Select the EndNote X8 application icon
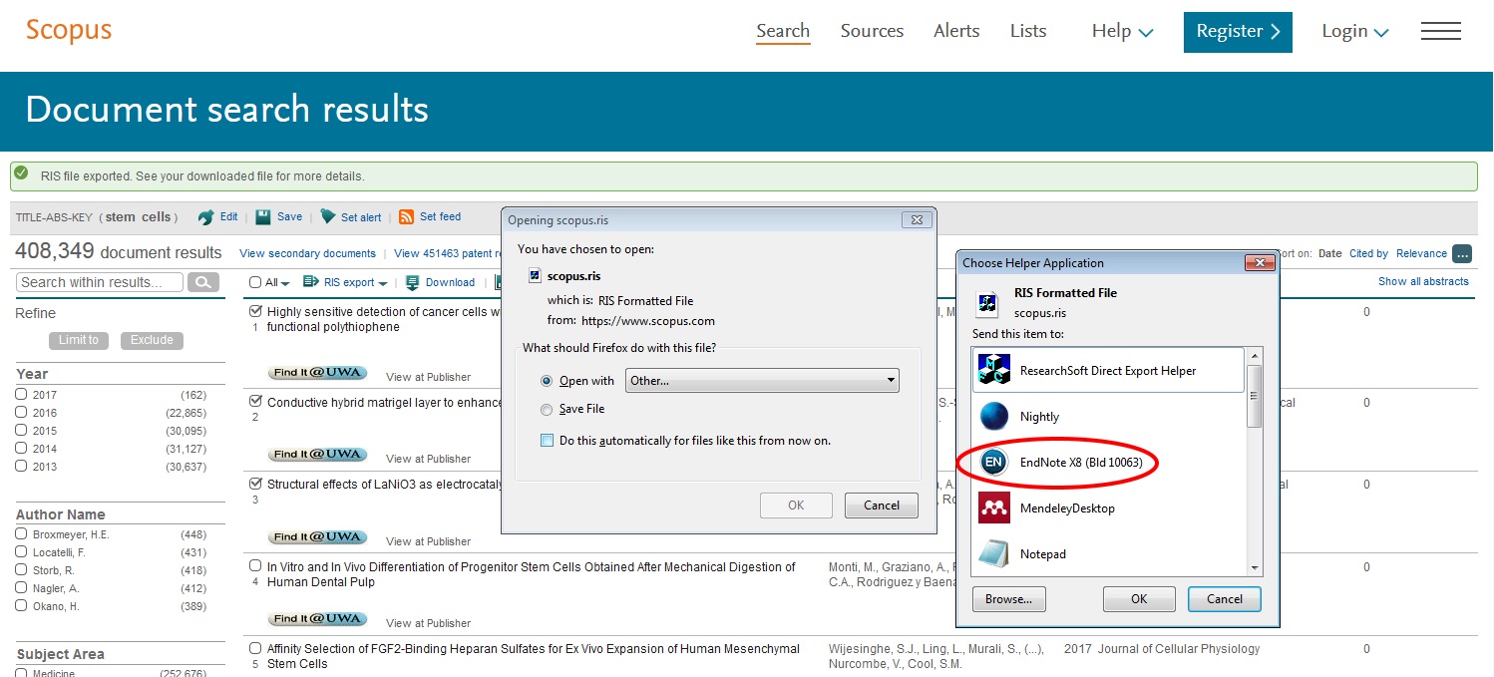 coord(993,462)
